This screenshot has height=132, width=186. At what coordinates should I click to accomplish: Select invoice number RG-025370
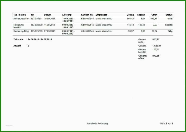[37, 25]
